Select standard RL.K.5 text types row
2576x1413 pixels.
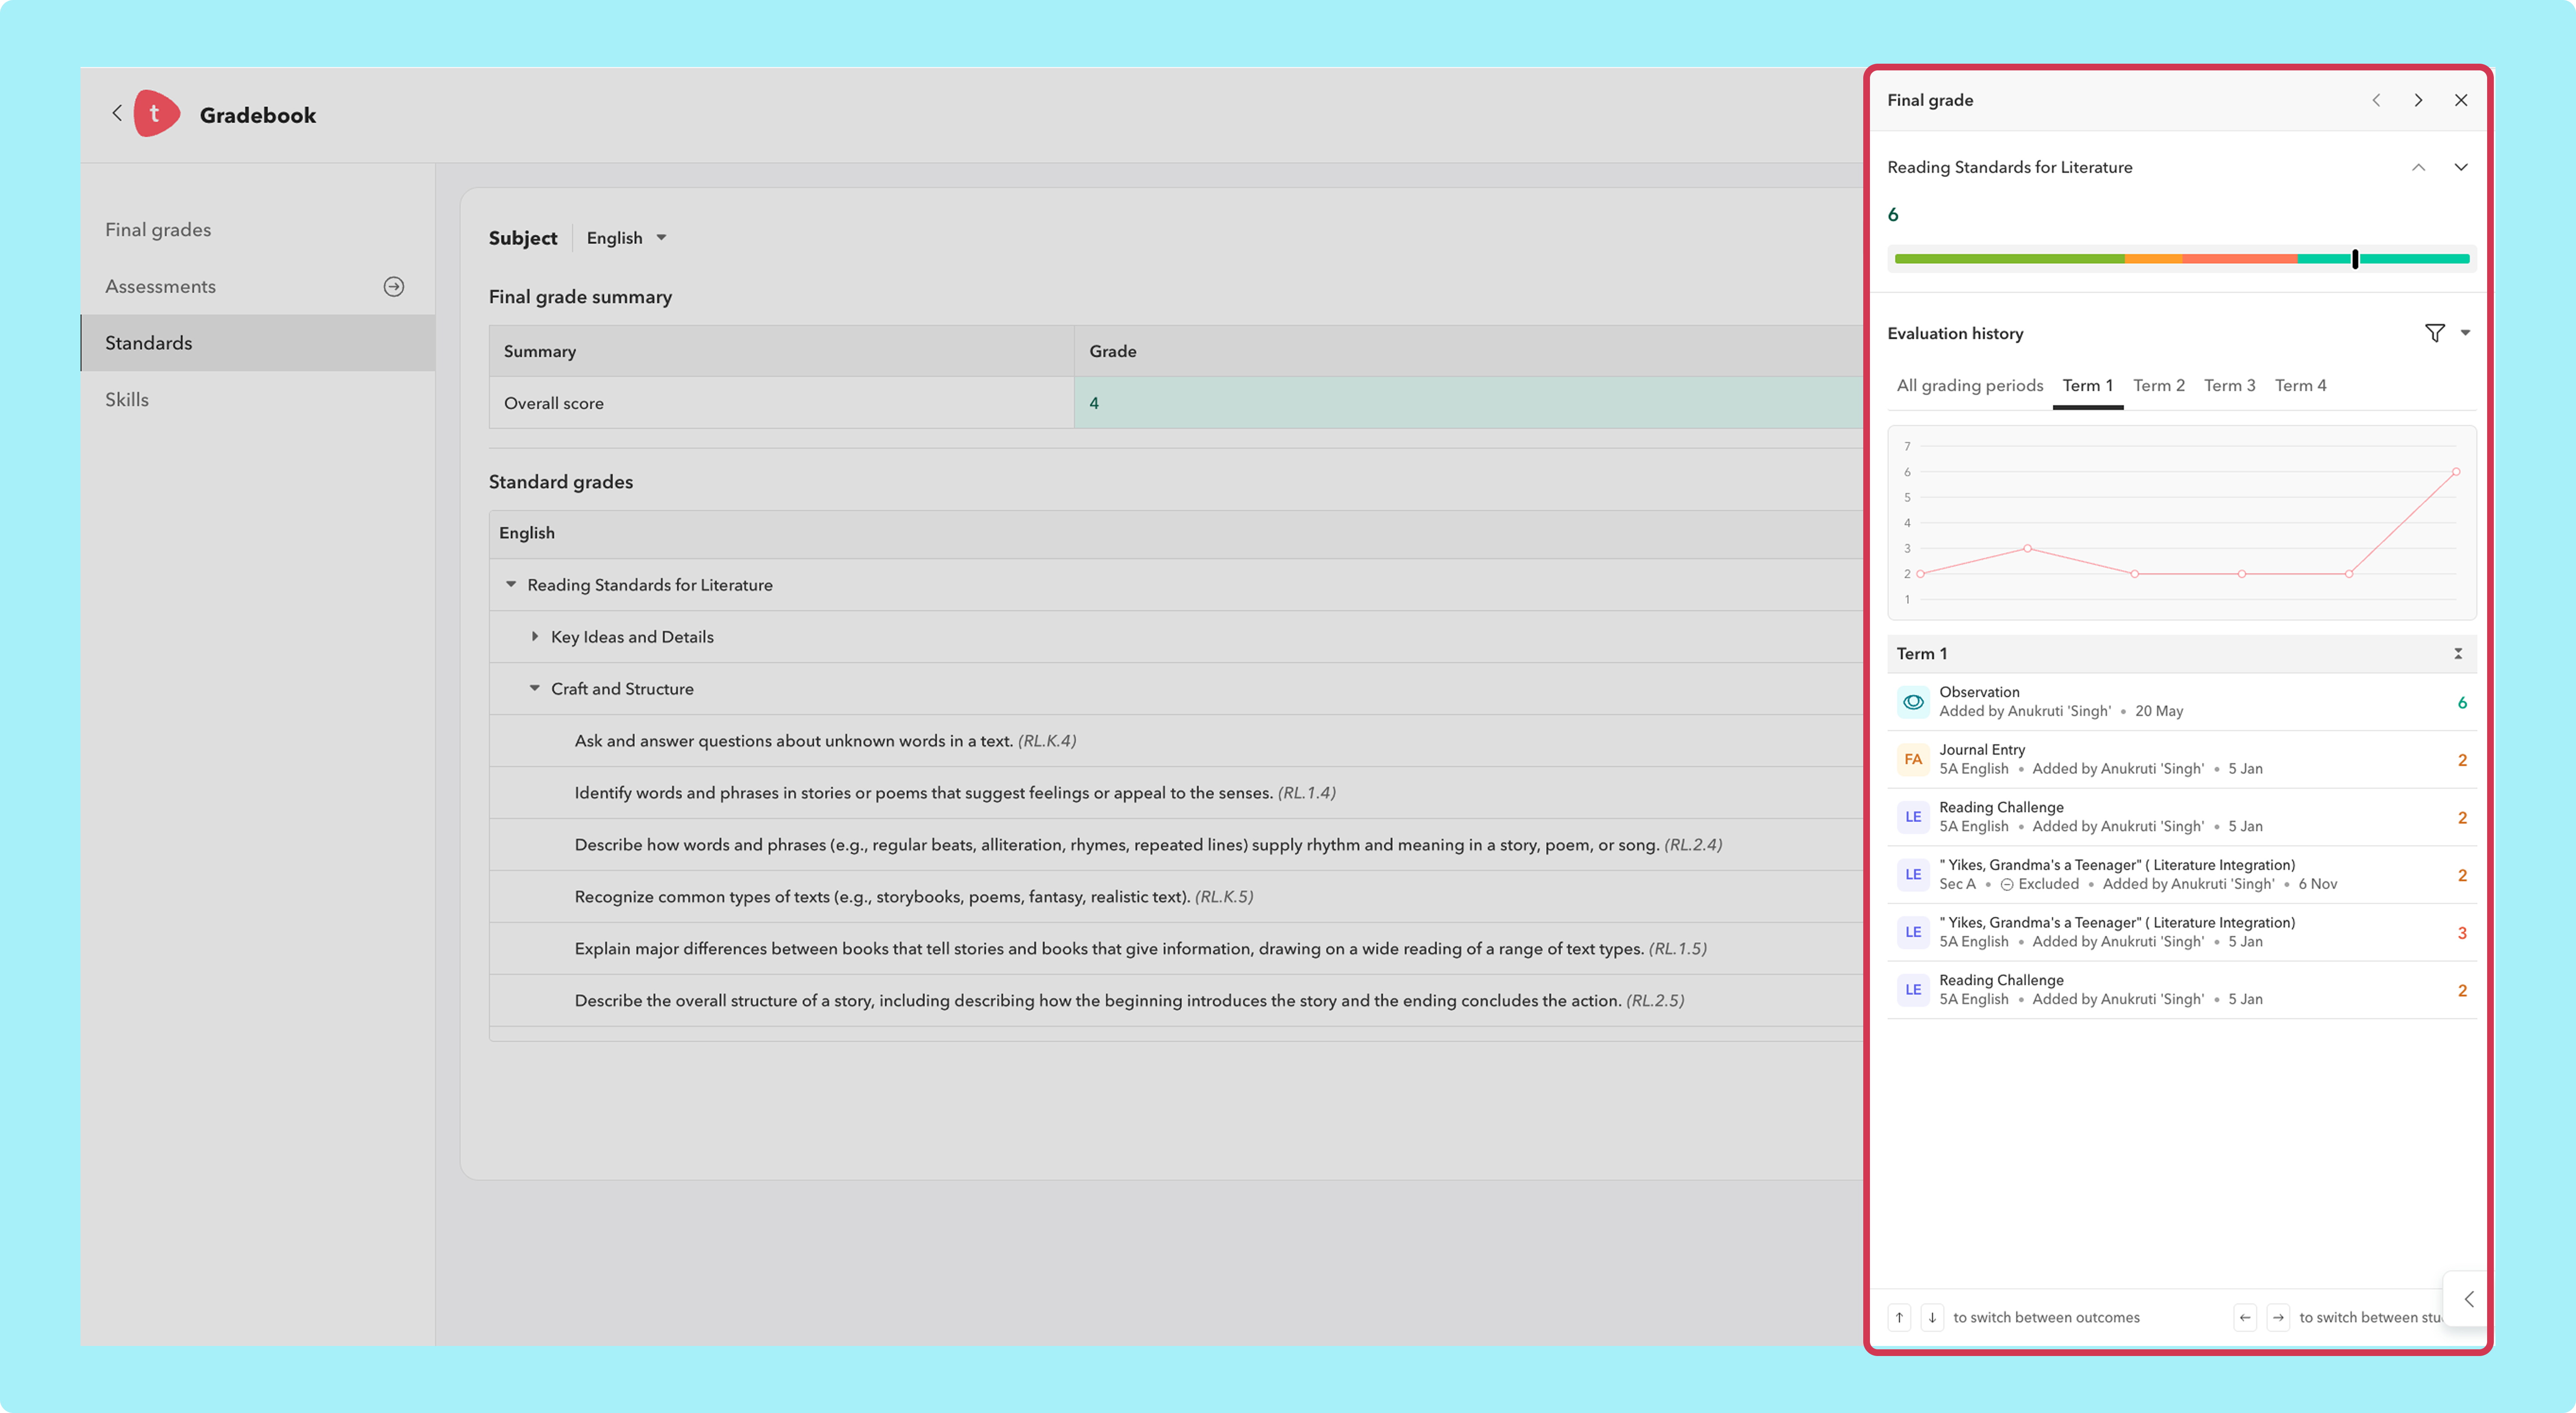tap(1176, 896)
